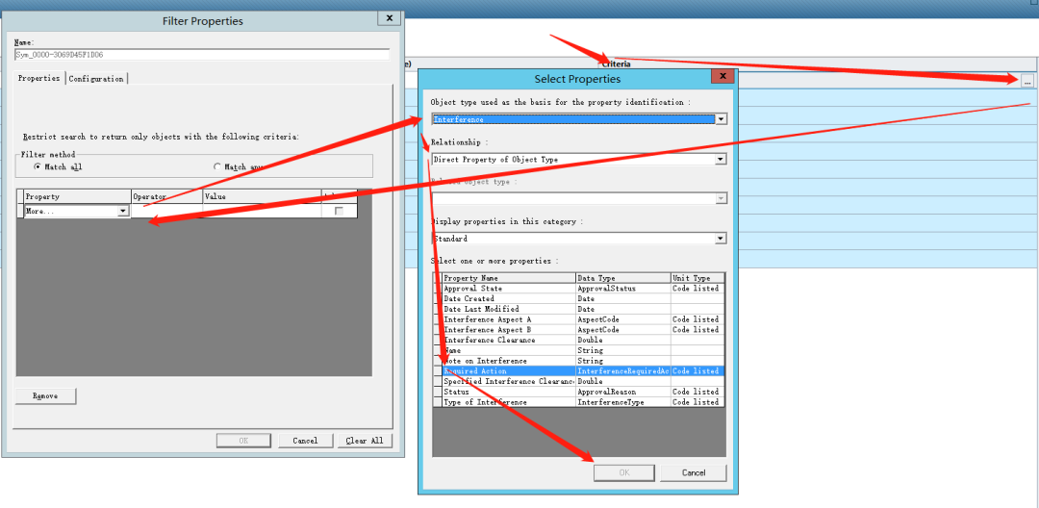The width and height of the screenshot is (1039, 508).
Task: Click the row selector beside Approval State
Action: pyautogui.click(x=438, y=289)
